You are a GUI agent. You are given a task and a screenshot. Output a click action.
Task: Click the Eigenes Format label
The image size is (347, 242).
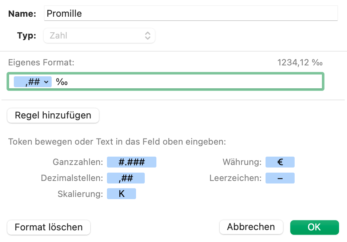[41, 62]
